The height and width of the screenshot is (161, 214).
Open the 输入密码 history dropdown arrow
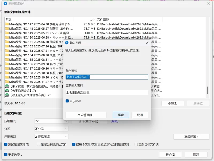pos(146,77)
